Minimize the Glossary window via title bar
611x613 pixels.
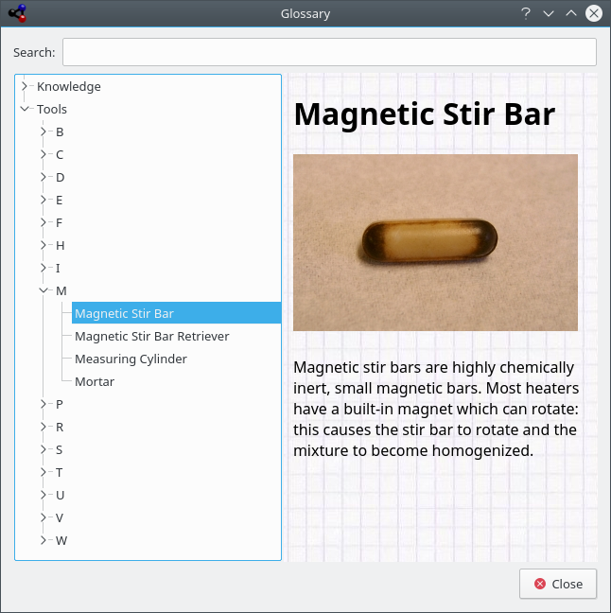549,13
